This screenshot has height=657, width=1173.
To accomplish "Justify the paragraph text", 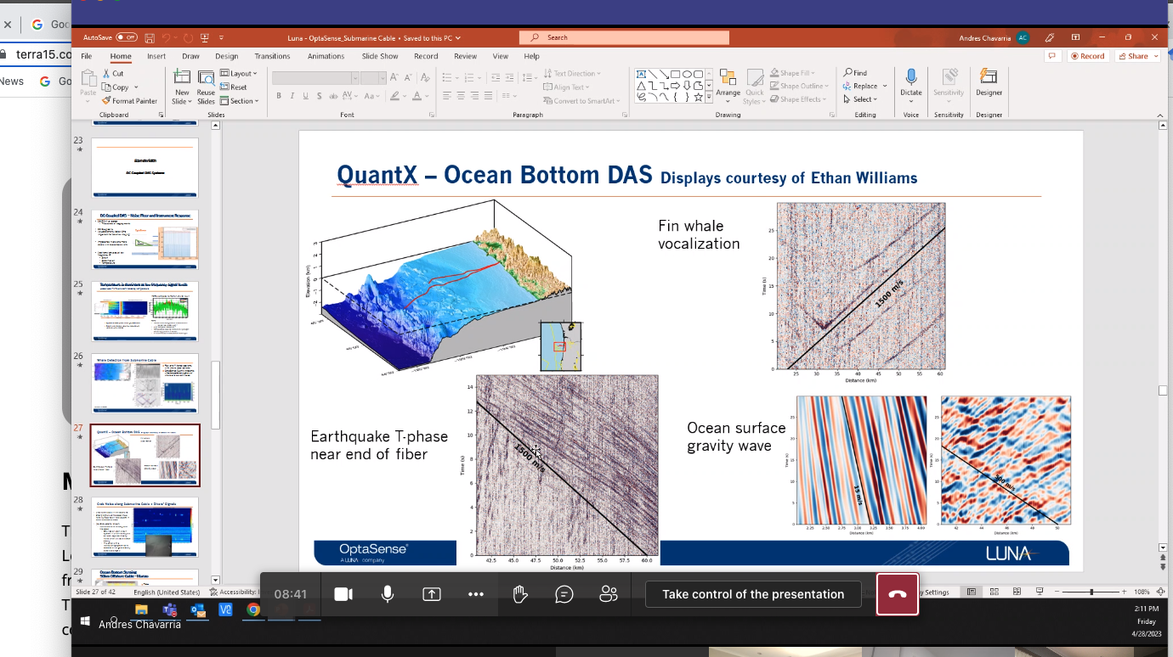I will (488, 96).
